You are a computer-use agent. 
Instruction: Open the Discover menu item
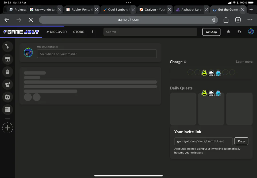point(57,32)
